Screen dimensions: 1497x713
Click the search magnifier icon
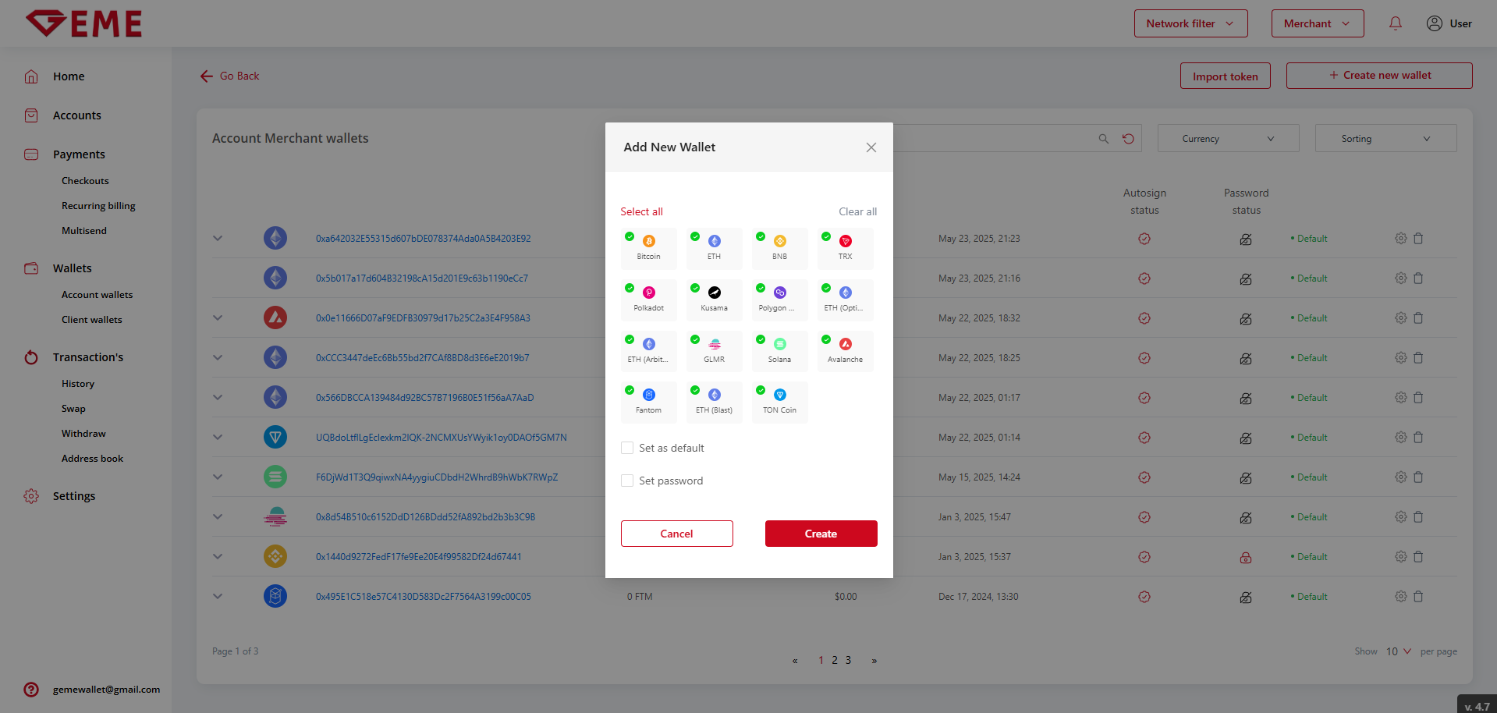pyautogui.click(x=1103, y=139)
